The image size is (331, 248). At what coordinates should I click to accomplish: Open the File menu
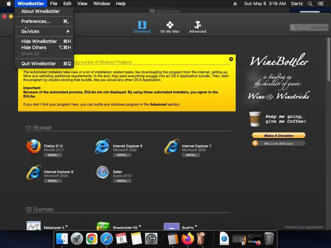[x=54, y=4]
